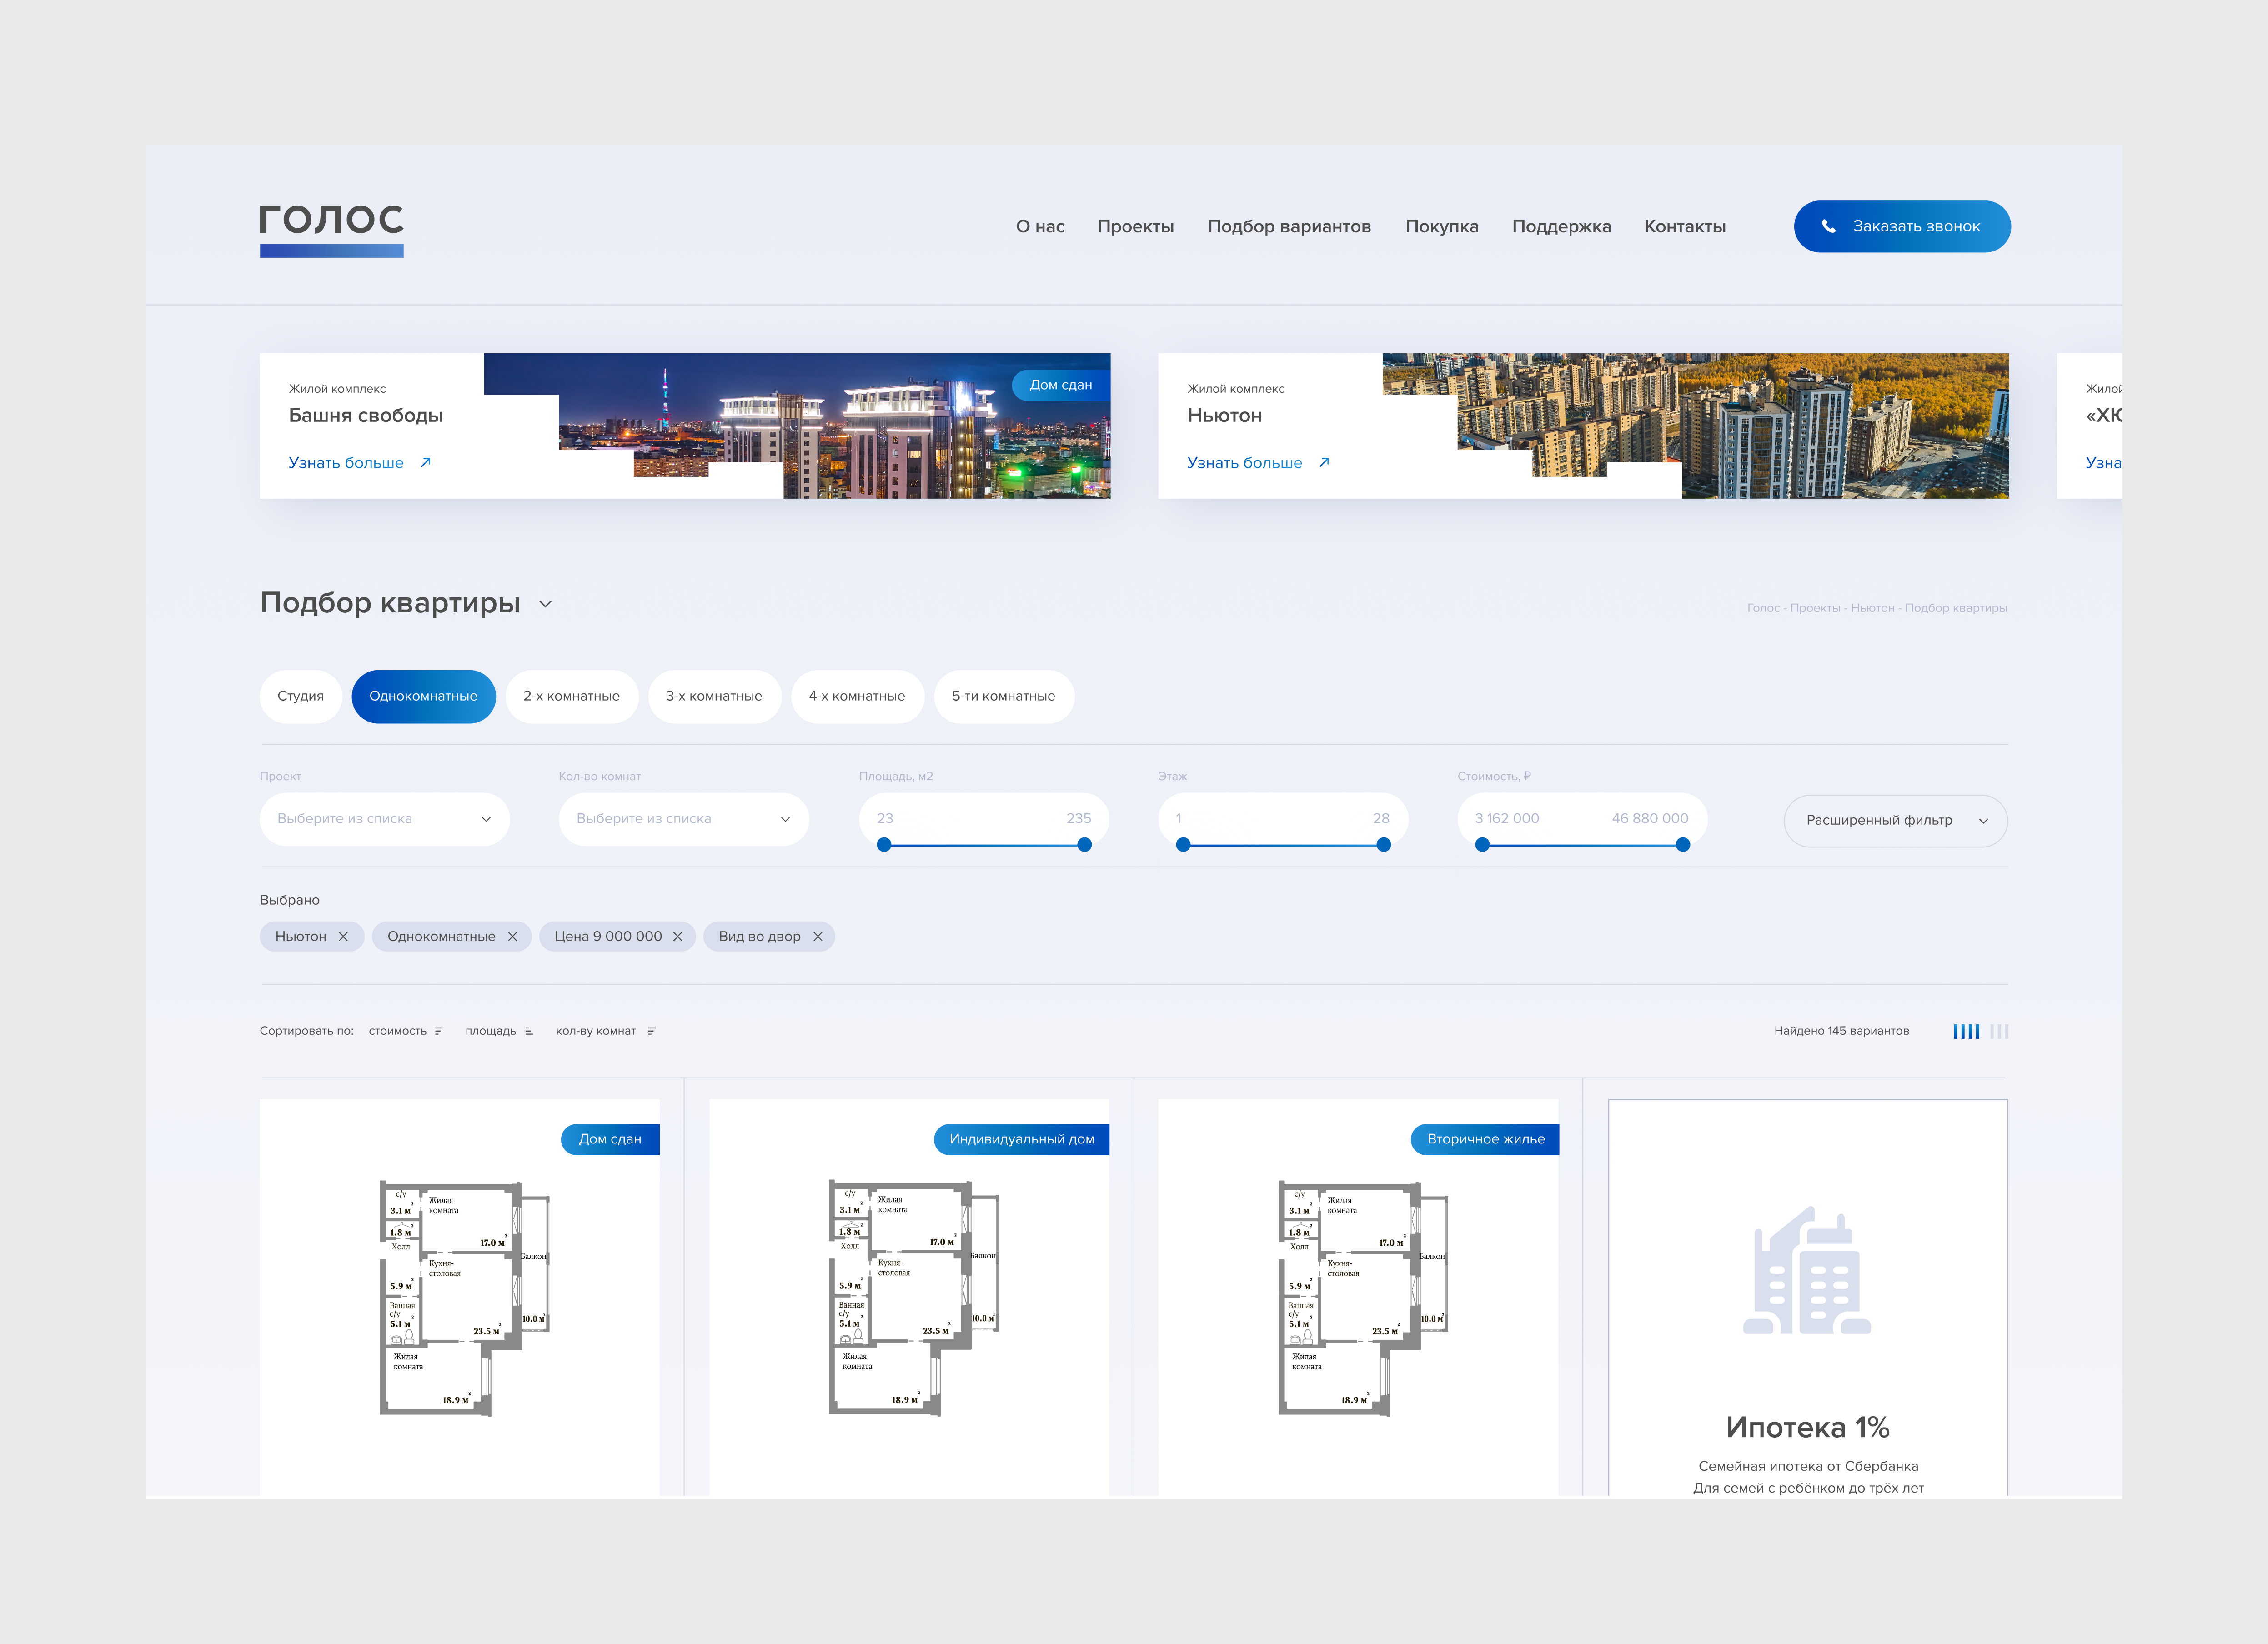Follow Узнать больше link for Ньютон

(x=1244, y=462)
